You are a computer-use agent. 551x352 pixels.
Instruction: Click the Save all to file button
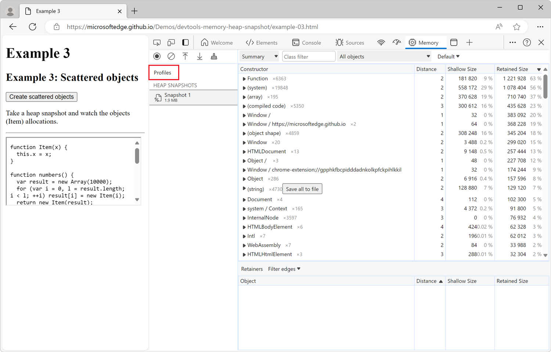302,189
